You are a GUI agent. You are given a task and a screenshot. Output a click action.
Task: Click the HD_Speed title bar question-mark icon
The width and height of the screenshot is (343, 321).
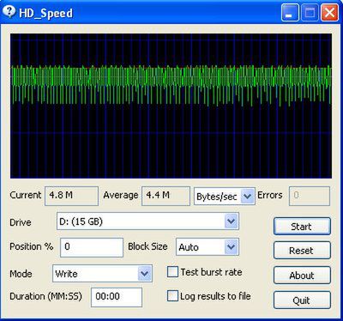(x=9, y=12)
